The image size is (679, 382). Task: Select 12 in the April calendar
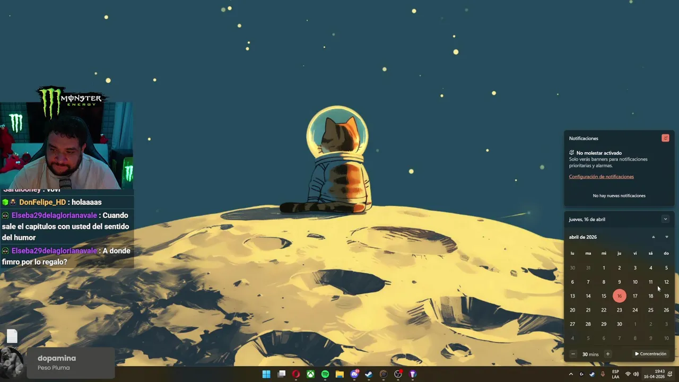click(x=666, y=282)
